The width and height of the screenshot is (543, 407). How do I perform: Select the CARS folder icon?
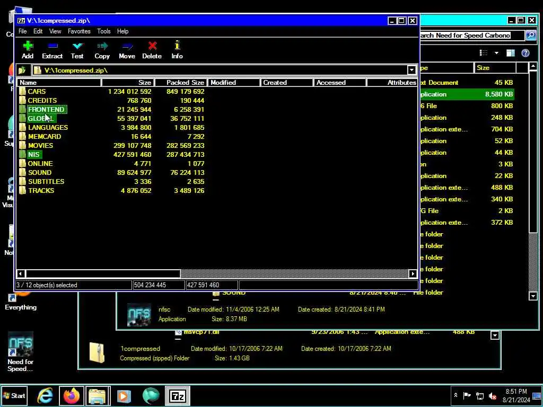pyautogui.click(x=22, y=91)
